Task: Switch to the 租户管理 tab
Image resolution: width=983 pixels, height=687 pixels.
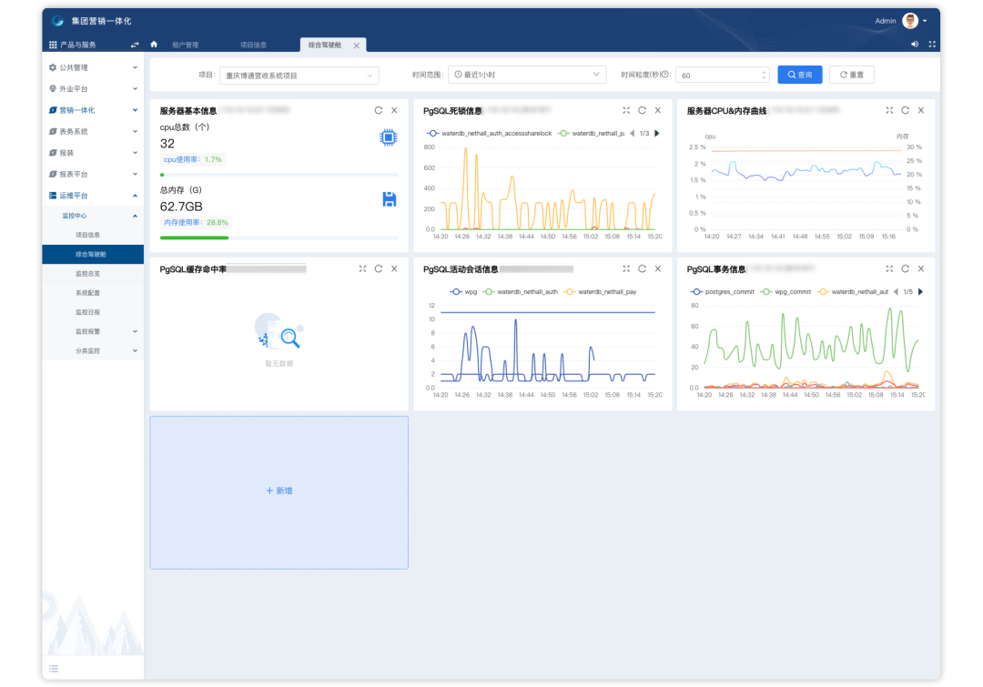Action: [x=186, y=45]
